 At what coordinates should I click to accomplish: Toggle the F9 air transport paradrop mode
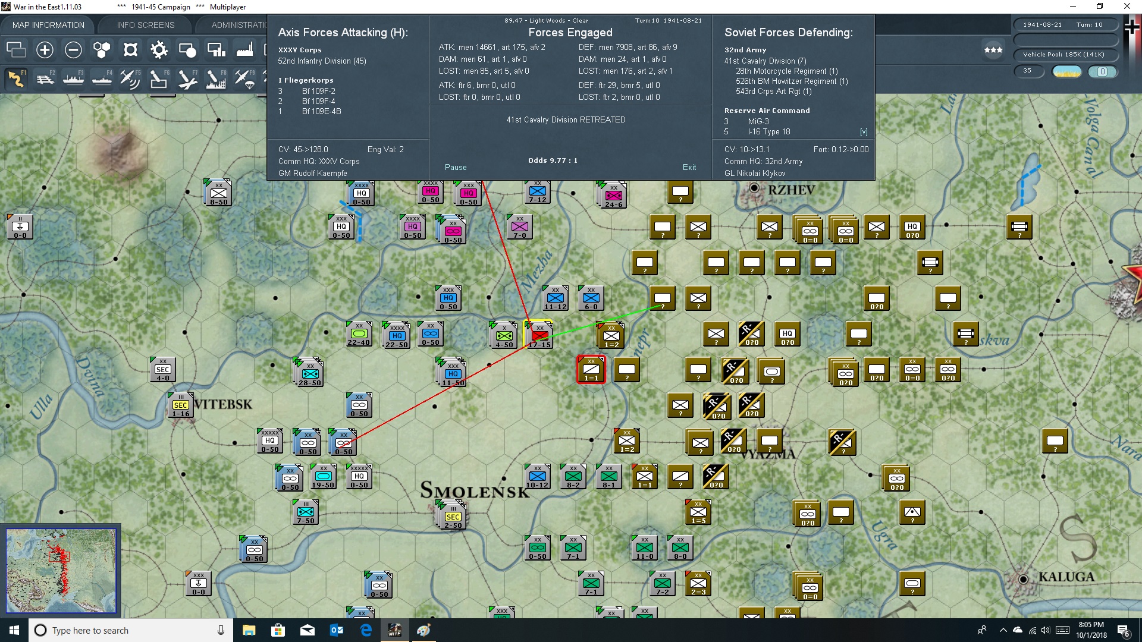click(244, 79)
